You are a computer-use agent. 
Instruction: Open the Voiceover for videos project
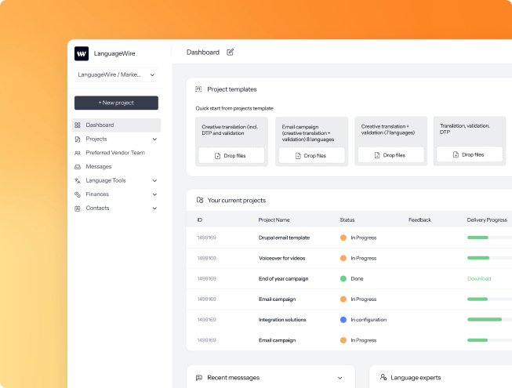pyautogui.click(x=281, y=258)
